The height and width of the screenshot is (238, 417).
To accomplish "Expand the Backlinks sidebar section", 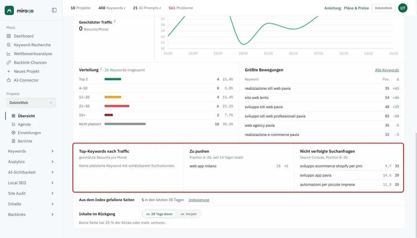I will pos(31,215).
